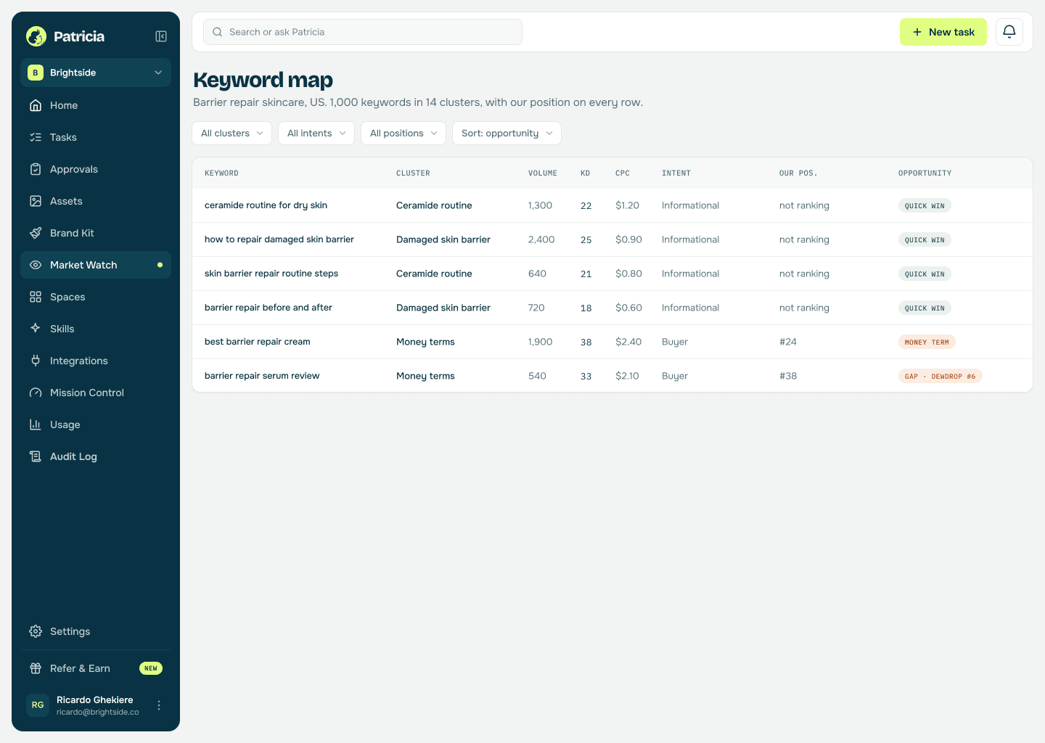Select keyword 'best barrier repair cream'
This screenshot has height=743, width=1045.
point(258,342)
